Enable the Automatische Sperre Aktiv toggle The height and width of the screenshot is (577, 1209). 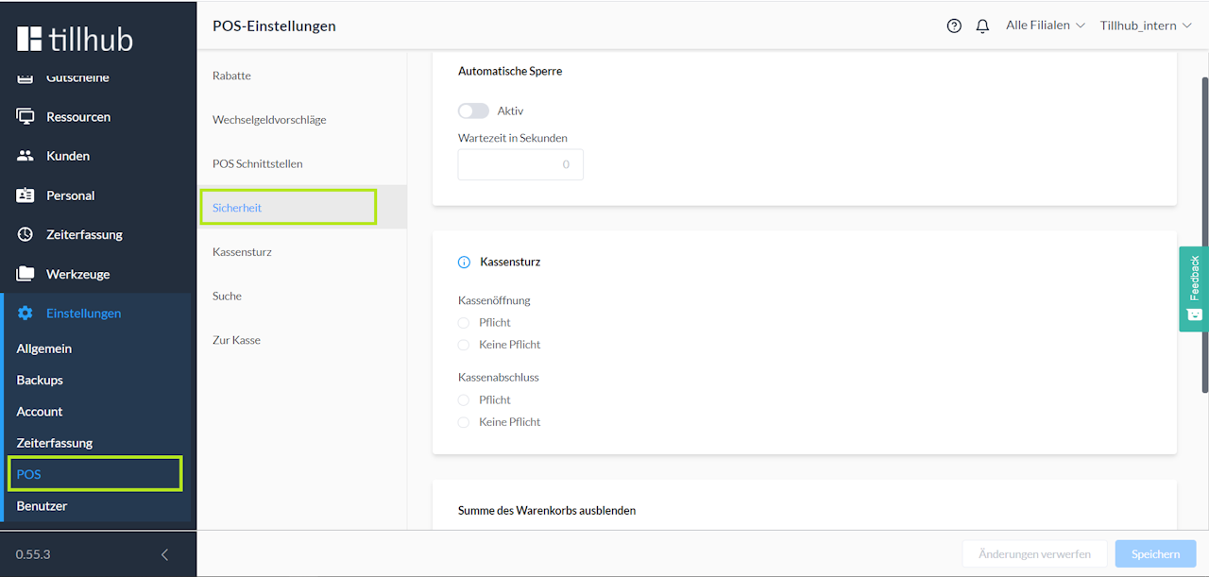pos(473,111)
